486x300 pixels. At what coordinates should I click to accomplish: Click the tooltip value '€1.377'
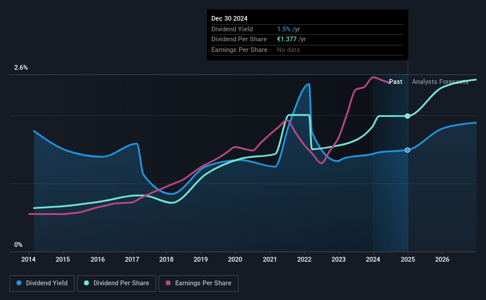pyautogui.click(x=287, y=40)
